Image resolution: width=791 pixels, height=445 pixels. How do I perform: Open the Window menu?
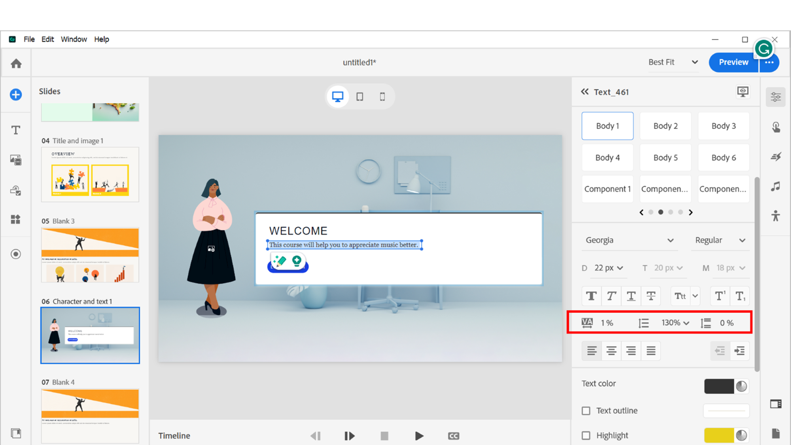(74, 39)
